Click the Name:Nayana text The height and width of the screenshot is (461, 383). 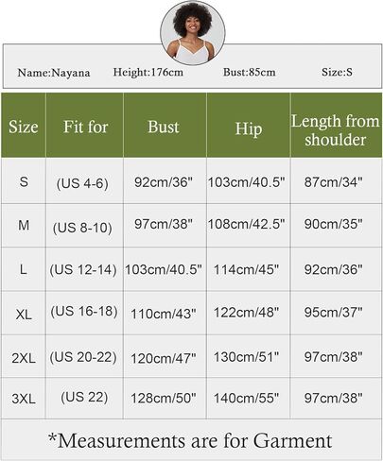(x=54, y=73)
